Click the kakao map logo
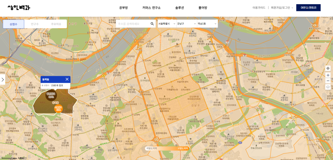 pos(21,158)
